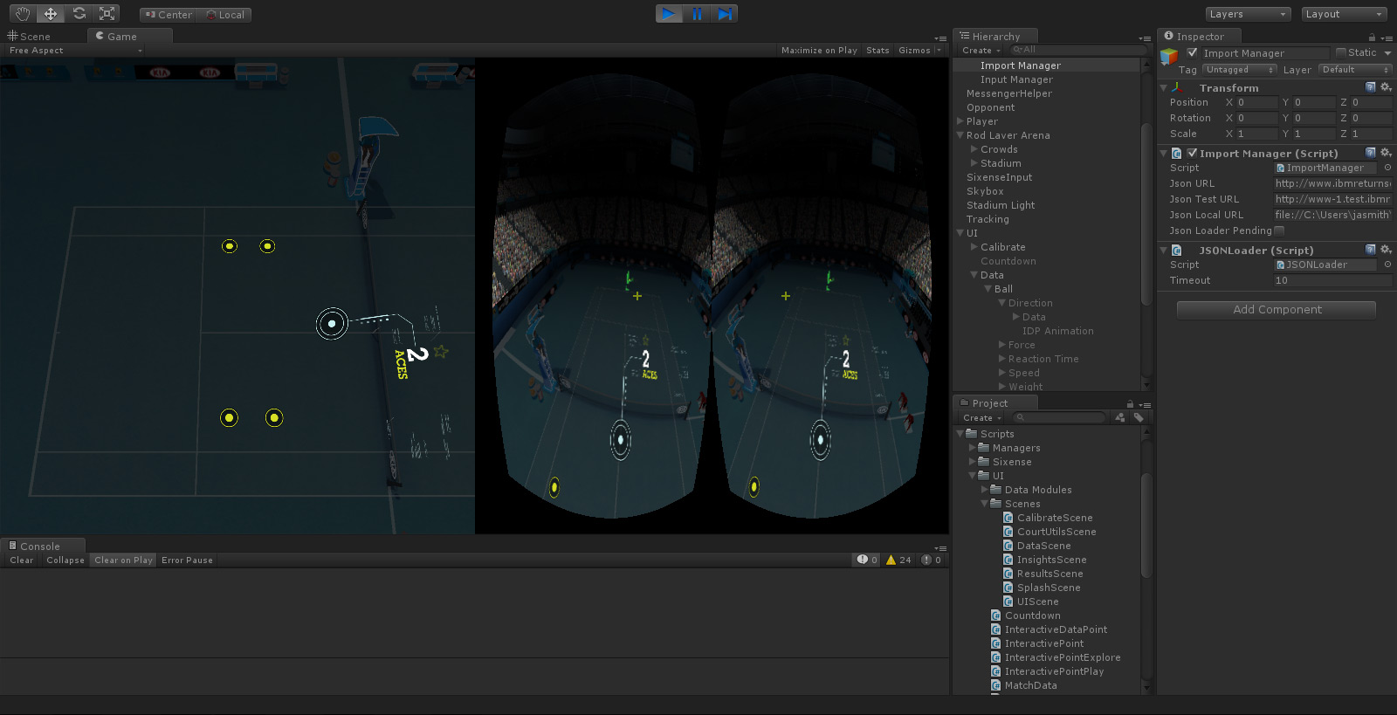Click the Add Component button
This screenshot has width=1397, height=715.
click(1277, 310)
